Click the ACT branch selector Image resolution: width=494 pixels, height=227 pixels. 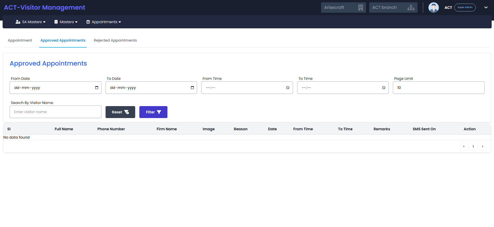pyautogui.click(x=393, y=8)
